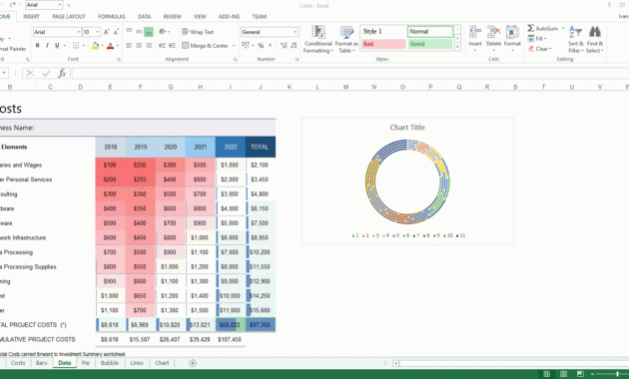629x379 pixels.
Task: Switch to Lines sheet tab
Action: tap(137, 363)
